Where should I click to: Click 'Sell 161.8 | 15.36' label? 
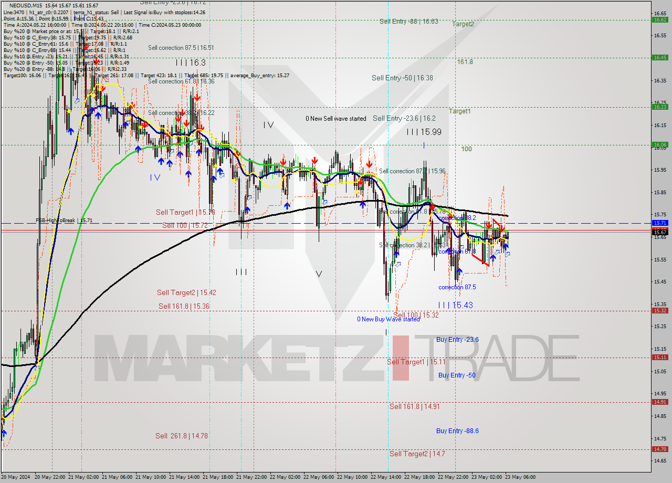(184, 306)
